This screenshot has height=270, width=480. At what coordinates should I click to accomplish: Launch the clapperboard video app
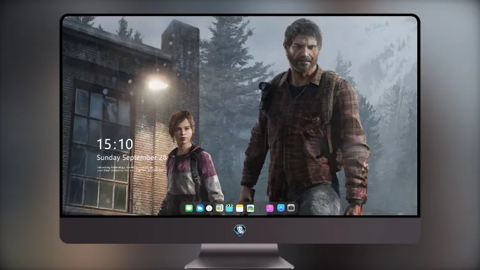(x=229, y=209)
